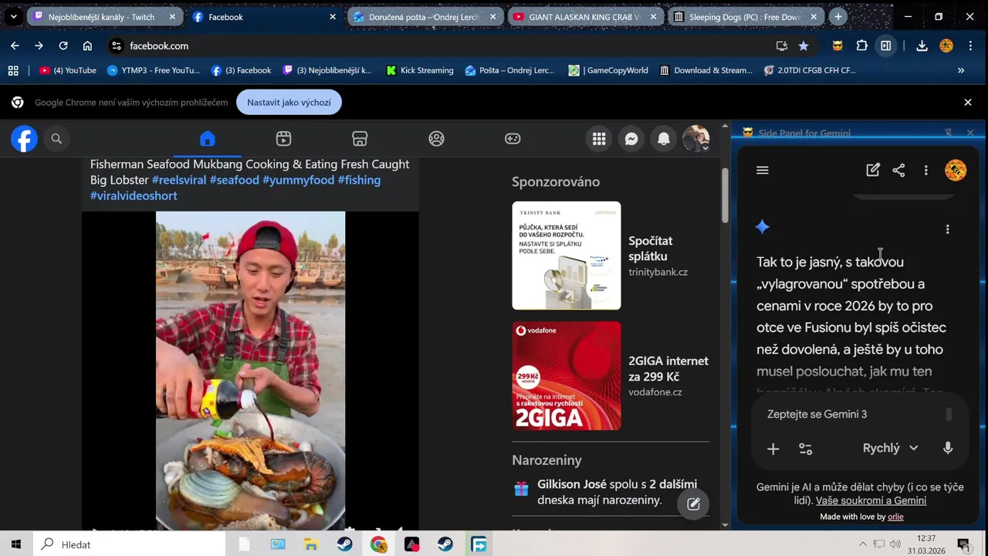
Task: Open Facebook account profile picture menu
Action: tap(696, 139)
